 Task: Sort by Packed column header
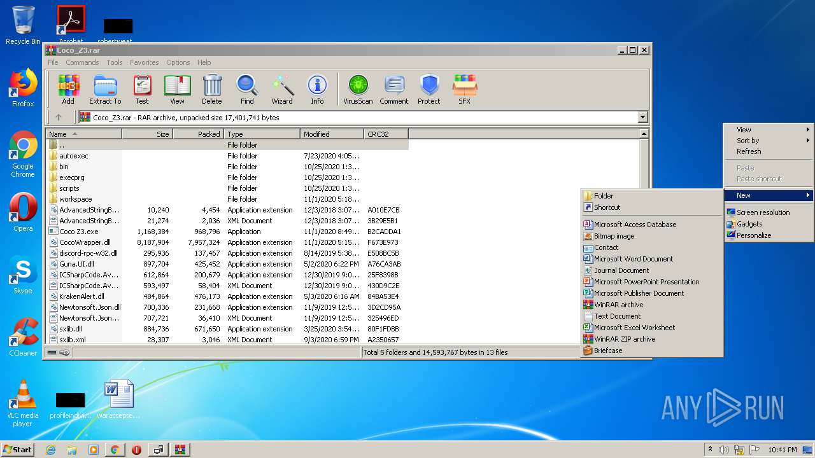point(198,134)
